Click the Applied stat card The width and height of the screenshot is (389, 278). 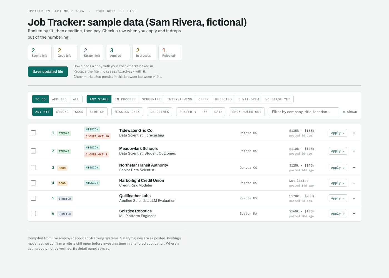pyautogui.click(x=118, y=53)
